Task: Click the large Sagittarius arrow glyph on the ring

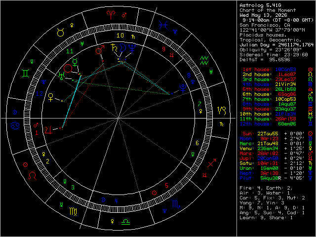Action: coord(211,163)
